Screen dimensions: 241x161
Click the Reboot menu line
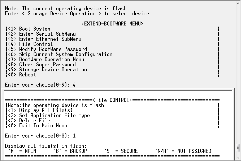click(x=27, y=75)
